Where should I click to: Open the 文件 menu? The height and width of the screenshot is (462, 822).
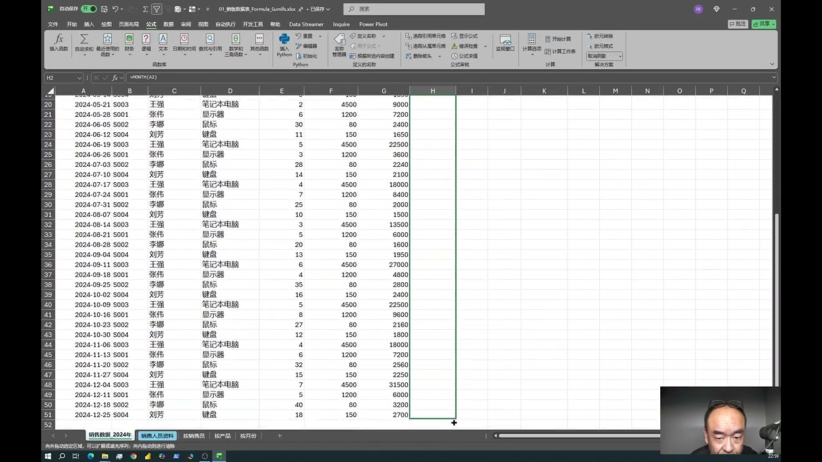(53, 24)
